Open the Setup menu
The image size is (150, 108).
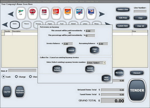[19, 1]
